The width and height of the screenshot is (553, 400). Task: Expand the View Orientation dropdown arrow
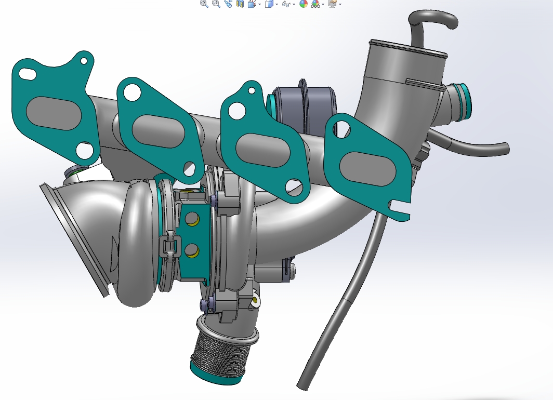point(259,4)
